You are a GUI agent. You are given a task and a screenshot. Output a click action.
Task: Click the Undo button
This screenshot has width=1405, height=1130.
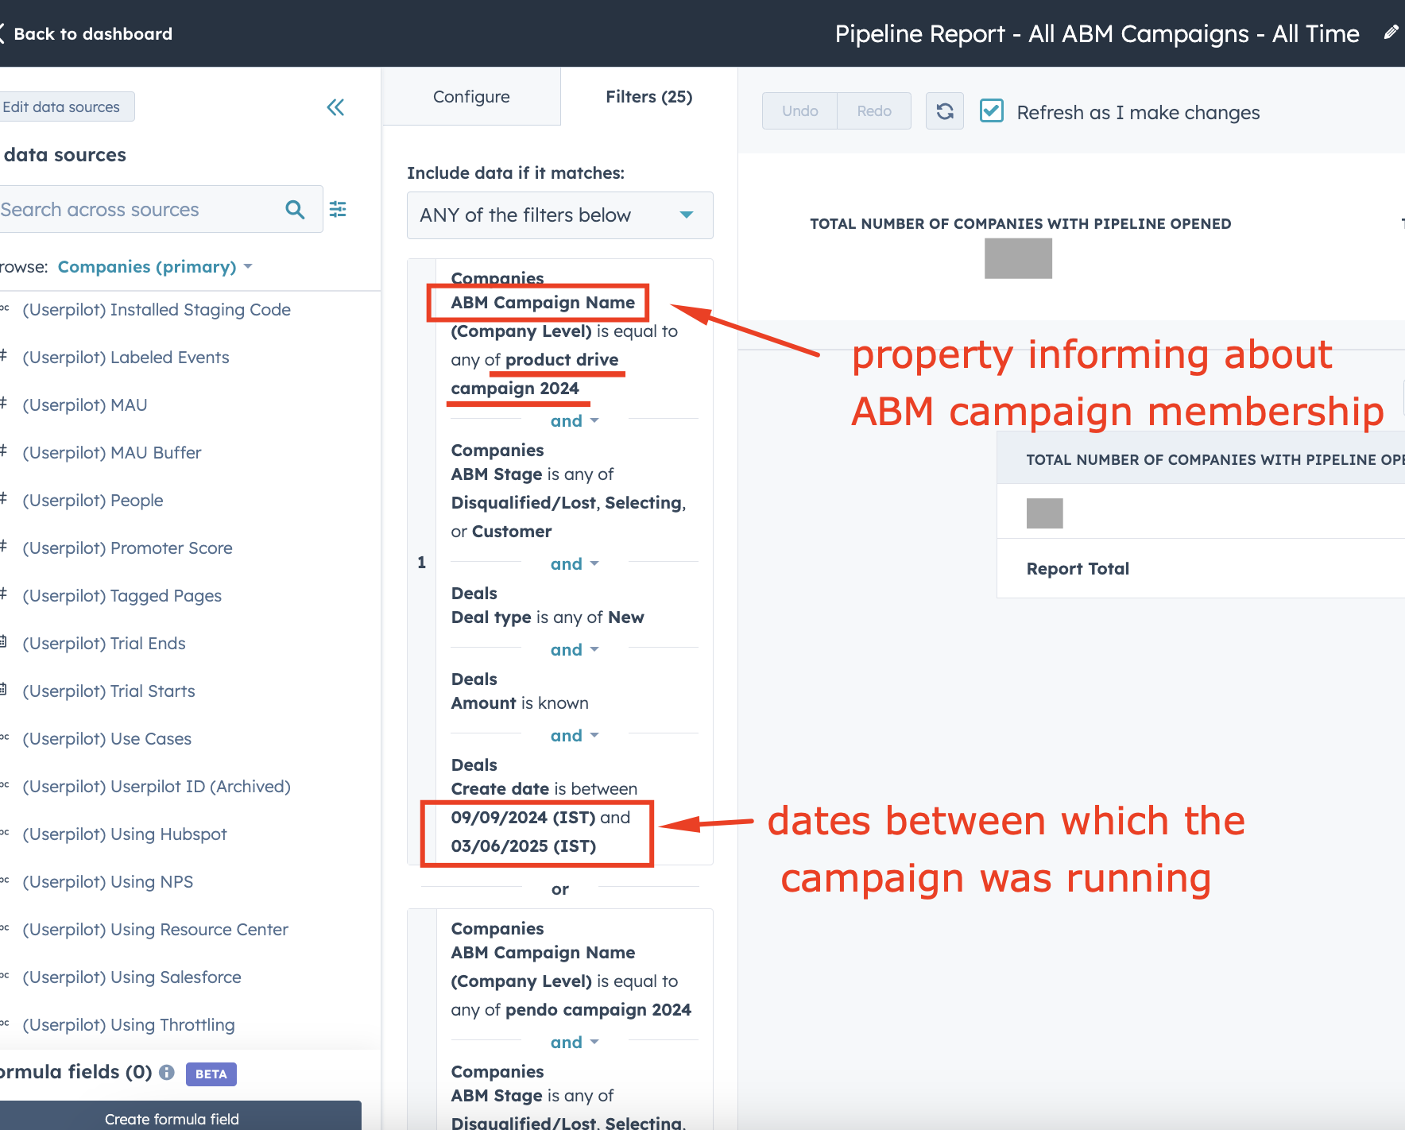click(x=799, y=111)
